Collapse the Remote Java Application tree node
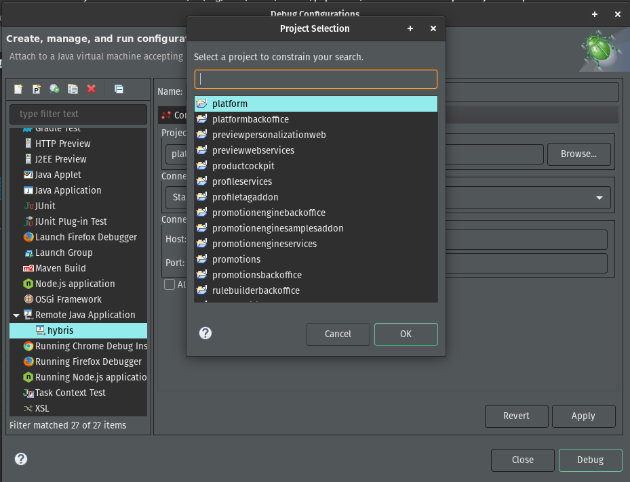Screen dimensions: 630x482 click(x=16, y=315)
